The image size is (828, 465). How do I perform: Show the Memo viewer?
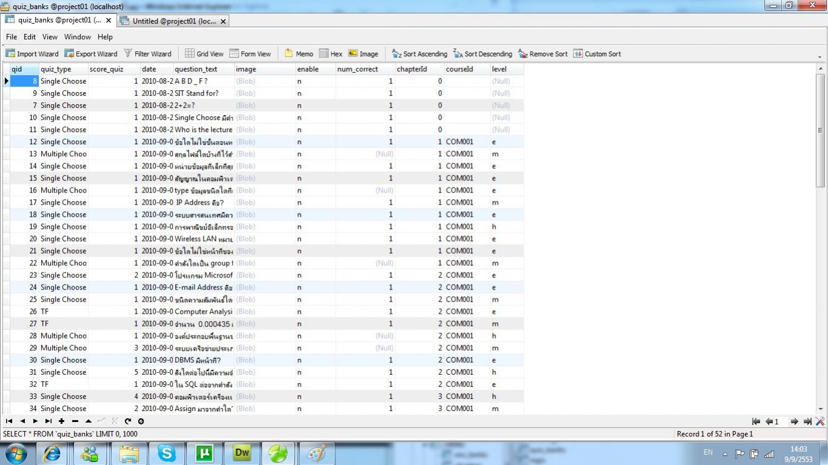pyautogui.click(x=298, y=54)
